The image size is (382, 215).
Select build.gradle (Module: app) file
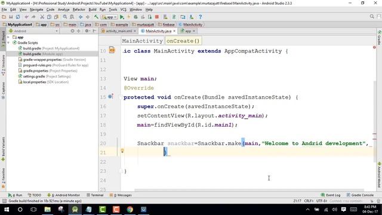click(41, 54)
